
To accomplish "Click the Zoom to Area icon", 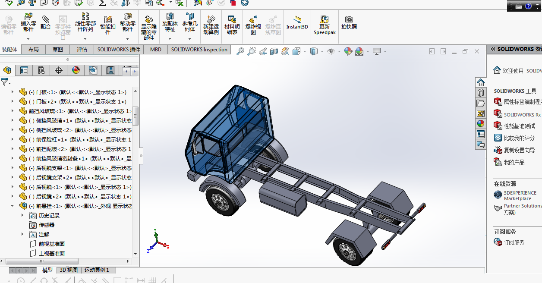I will [252, 51].
